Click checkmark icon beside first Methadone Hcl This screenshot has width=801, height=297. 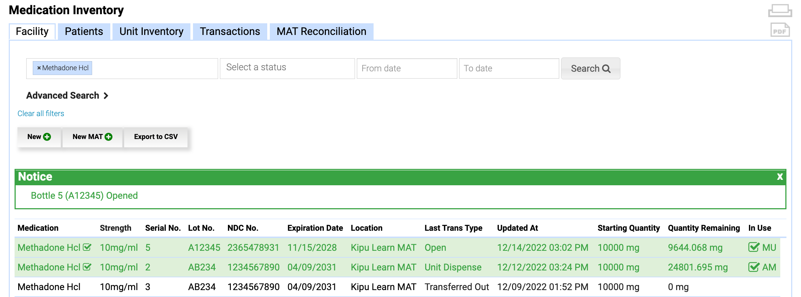point(87,247)
